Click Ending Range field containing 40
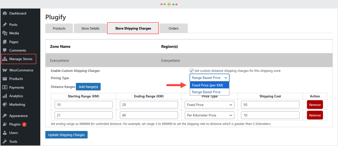 coord(149,116)
